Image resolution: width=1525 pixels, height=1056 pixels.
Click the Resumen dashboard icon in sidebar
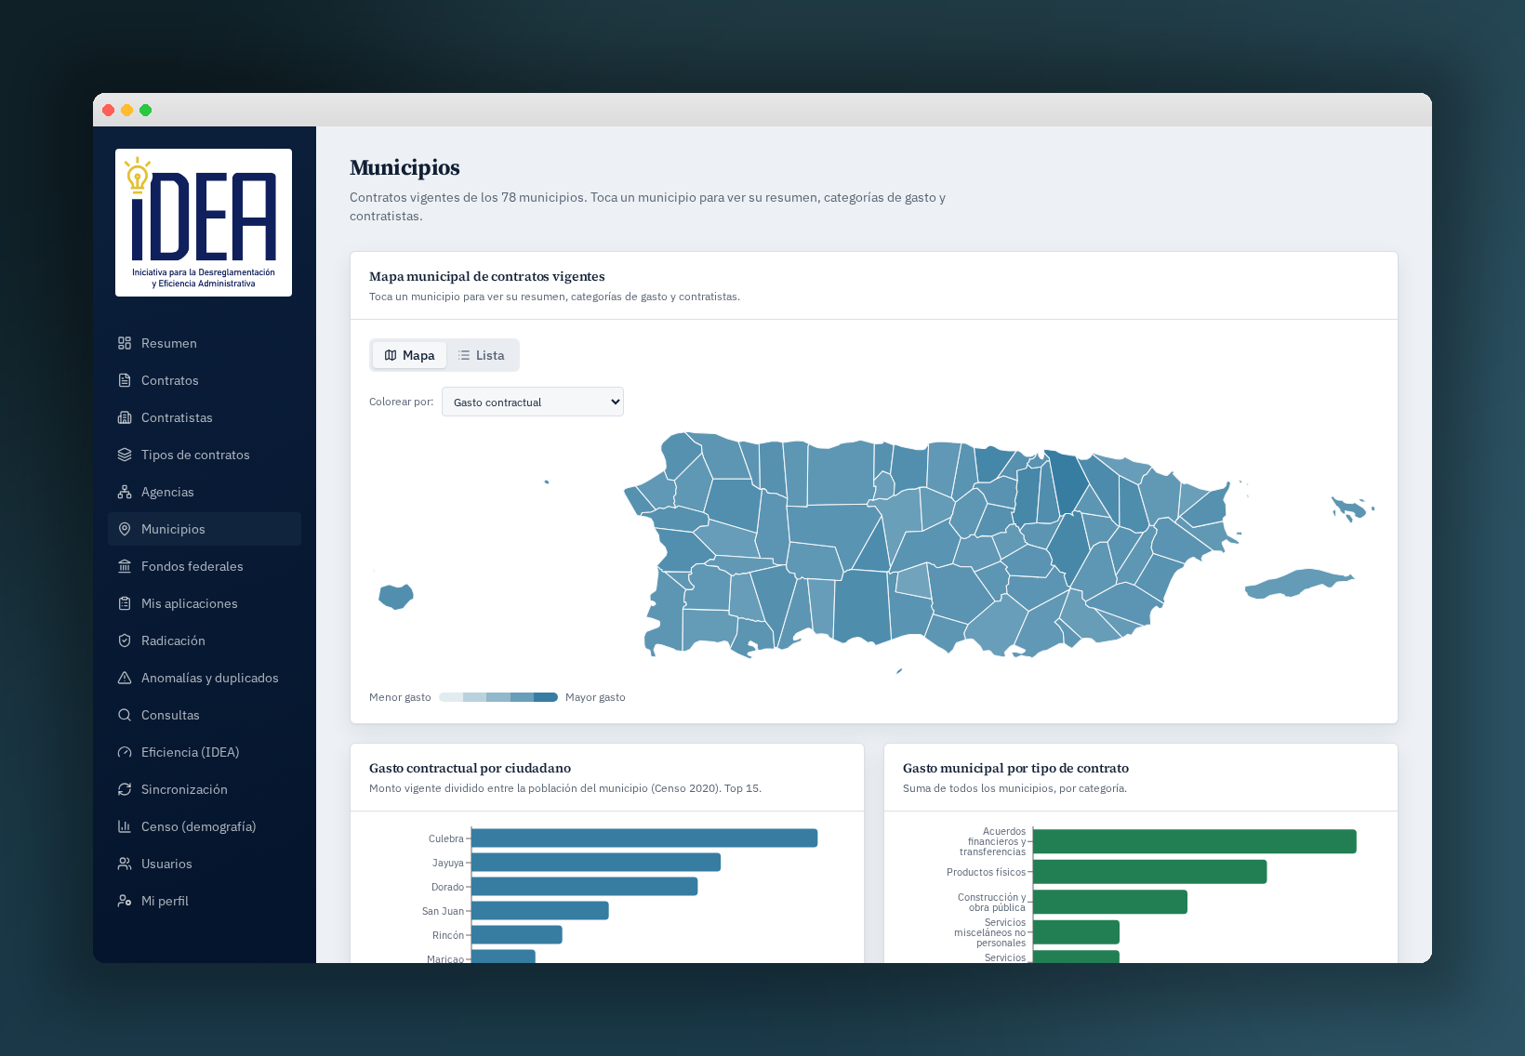[x=125, y=343]
